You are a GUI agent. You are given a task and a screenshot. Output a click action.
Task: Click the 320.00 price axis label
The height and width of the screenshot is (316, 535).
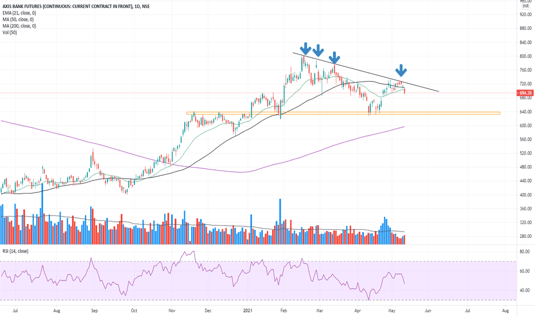pyautogui.click(x=526, y=222)
